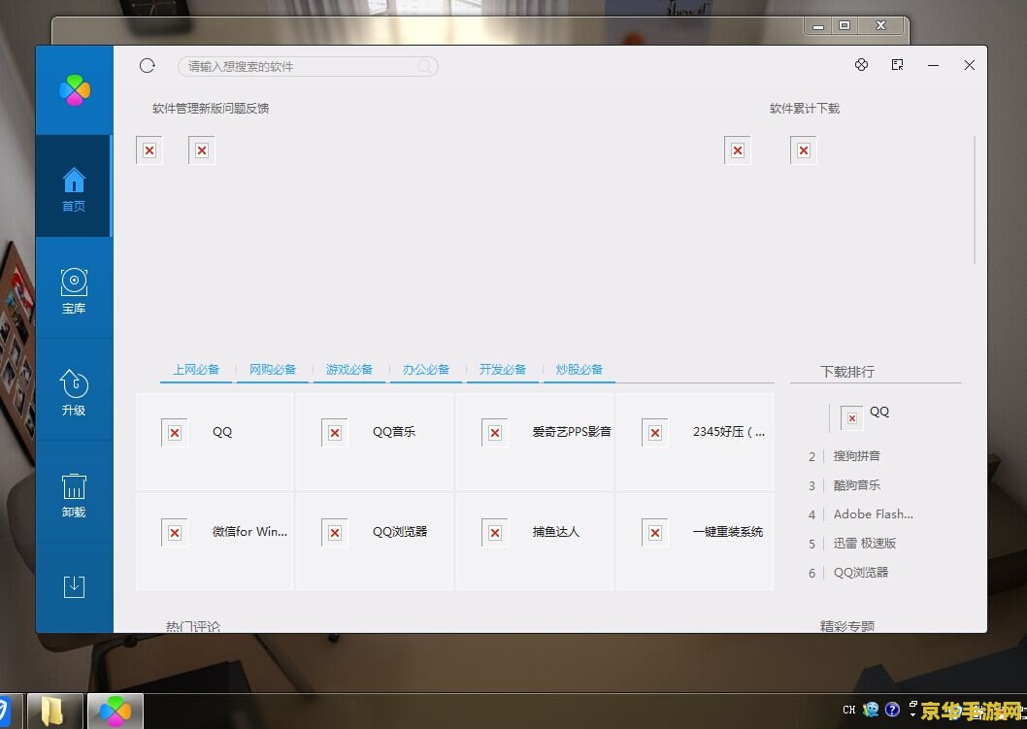The image size is (1027, 729).
Task: Click the broken 捕鱼达人 card icon
Action: coord(494,533)
